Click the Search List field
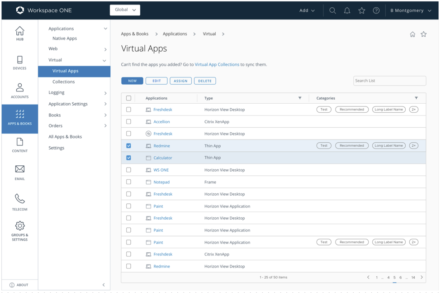 tap(389, 81)
